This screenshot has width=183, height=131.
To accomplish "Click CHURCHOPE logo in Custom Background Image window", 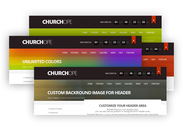I will tap(62, 73).
